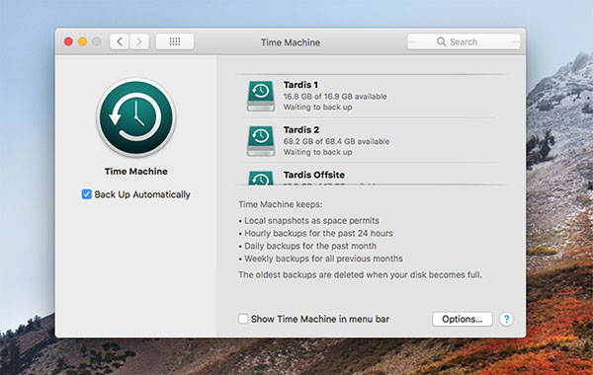Open the Options... dialog

pos(463,319)
